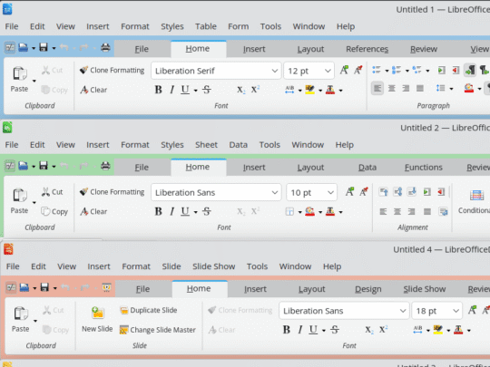Click Strikethrough icon in the Calc ribbon
This screenshot has height=367, width=490.
click(207, 211)
